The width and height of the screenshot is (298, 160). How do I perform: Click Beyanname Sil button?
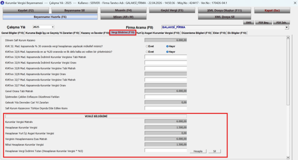click(74, 10)
